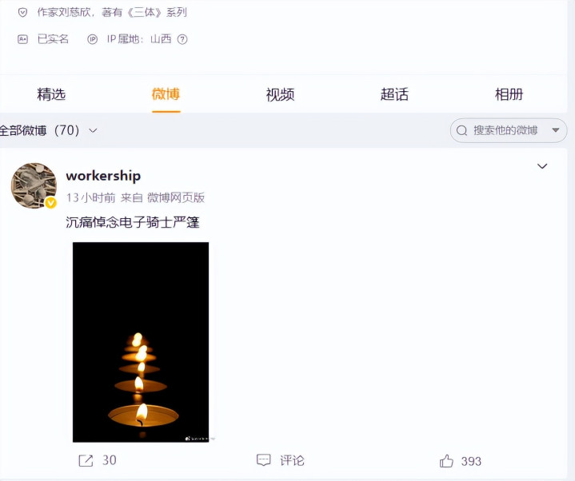
Task: Open the 相册 tab
Action: pos(509,94)
